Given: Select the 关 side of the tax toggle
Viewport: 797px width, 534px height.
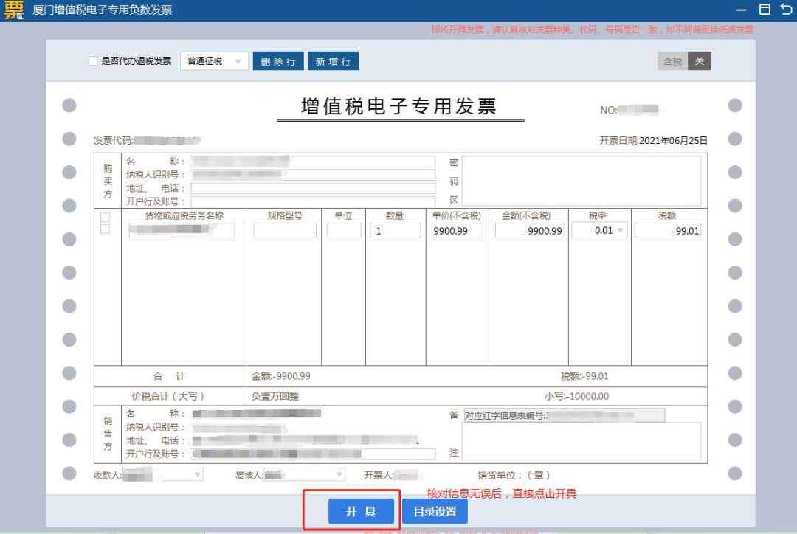Looking at the screenshot, I should point(700,61).
